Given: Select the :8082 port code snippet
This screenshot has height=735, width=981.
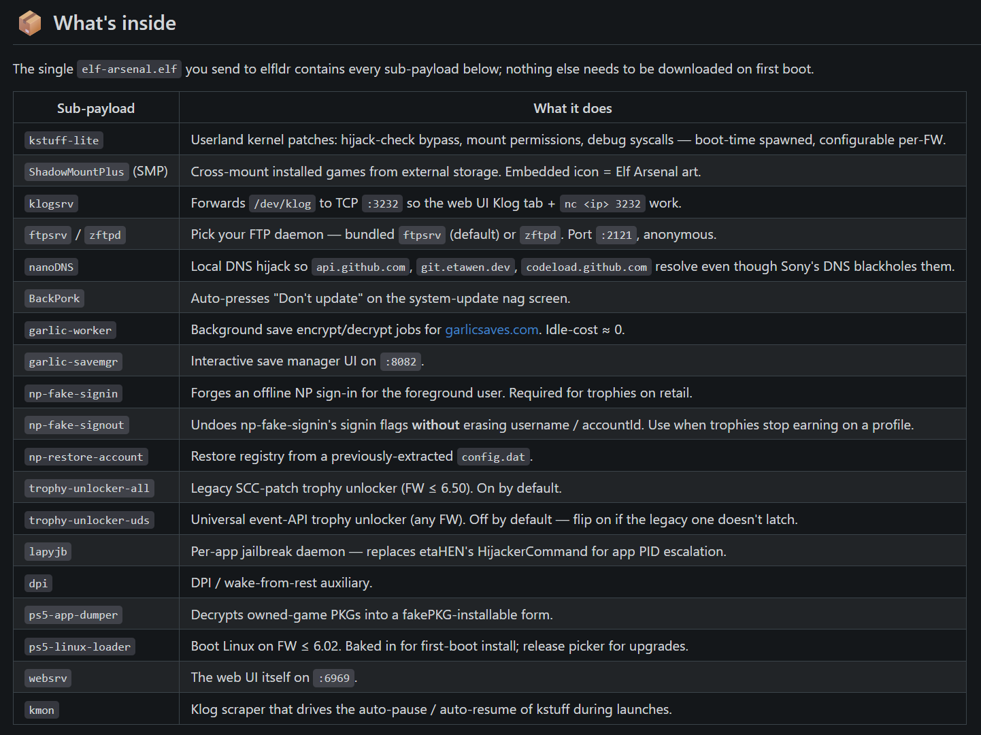Looking at the screenshot, I should click(401, 362).
